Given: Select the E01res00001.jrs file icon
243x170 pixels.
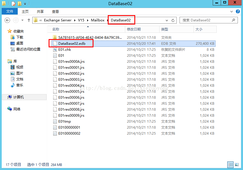Looking at the screenshot, I should (55, 67).
